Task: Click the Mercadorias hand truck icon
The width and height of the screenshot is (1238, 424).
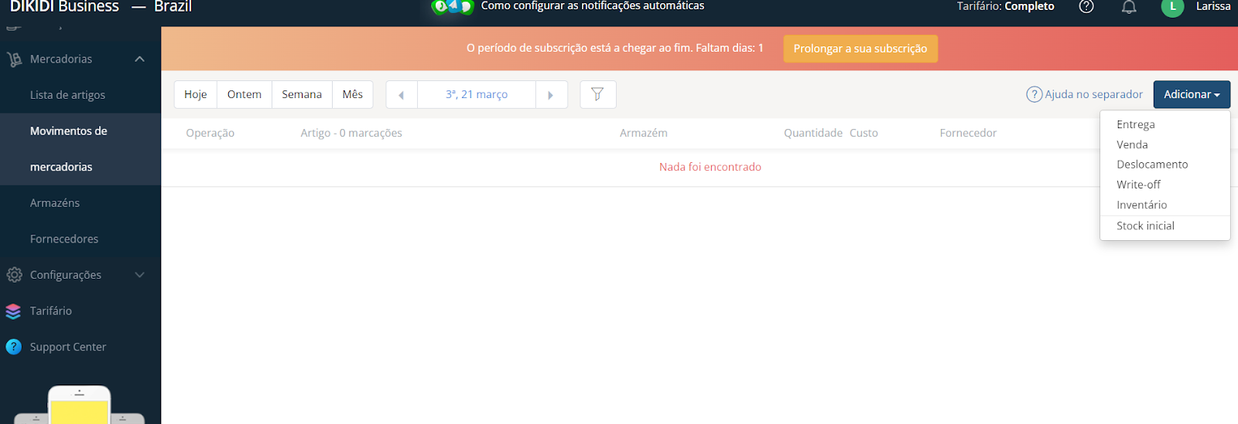Action: 14,59
